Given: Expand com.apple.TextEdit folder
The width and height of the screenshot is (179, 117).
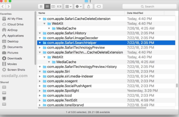Looking at the screenshot, I should [40, 100].
